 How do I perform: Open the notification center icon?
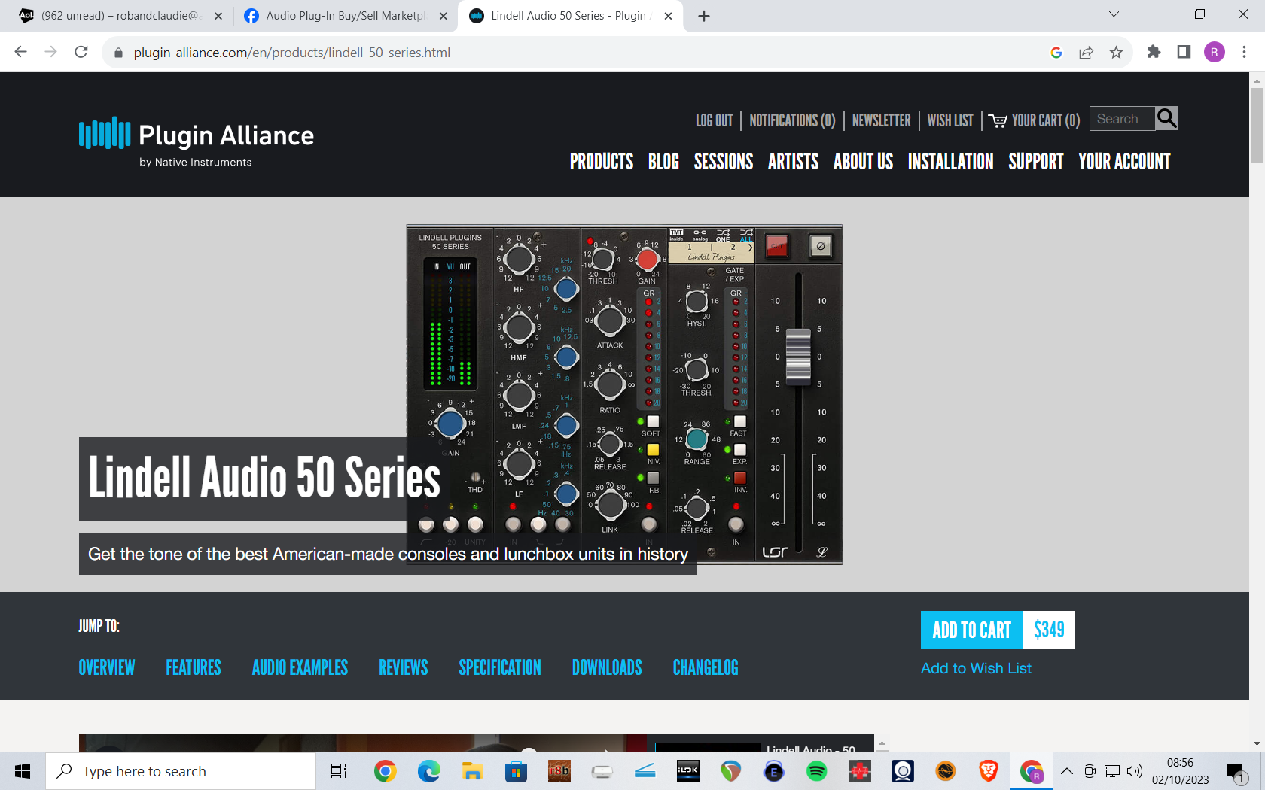pyautogui.click(x=1236, y=772)
